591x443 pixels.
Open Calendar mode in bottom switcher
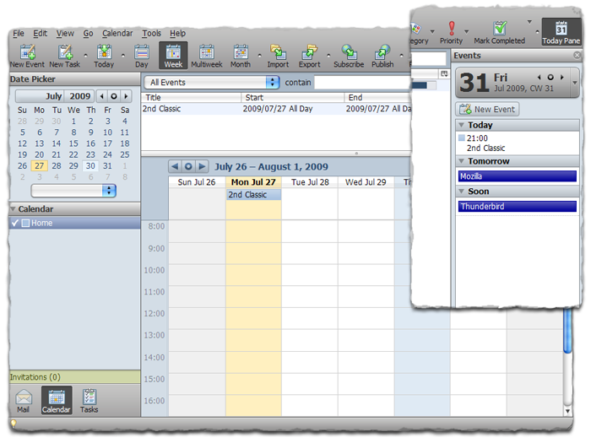click(57, 401)
